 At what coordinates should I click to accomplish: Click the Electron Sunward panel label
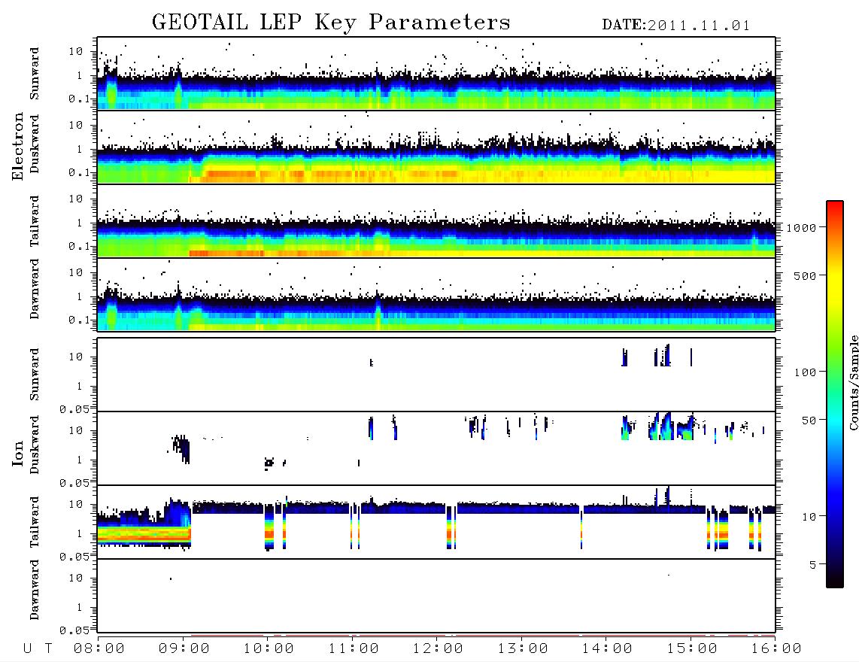[35, 74]
